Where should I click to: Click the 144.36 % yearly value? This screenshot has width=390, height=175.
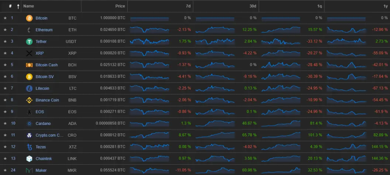click(x=380, y=158)
